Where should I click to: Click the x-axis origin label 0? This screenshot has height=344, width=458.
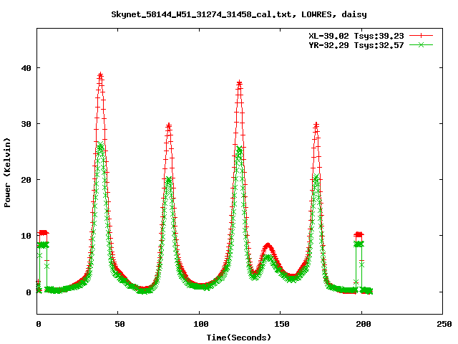39,324
